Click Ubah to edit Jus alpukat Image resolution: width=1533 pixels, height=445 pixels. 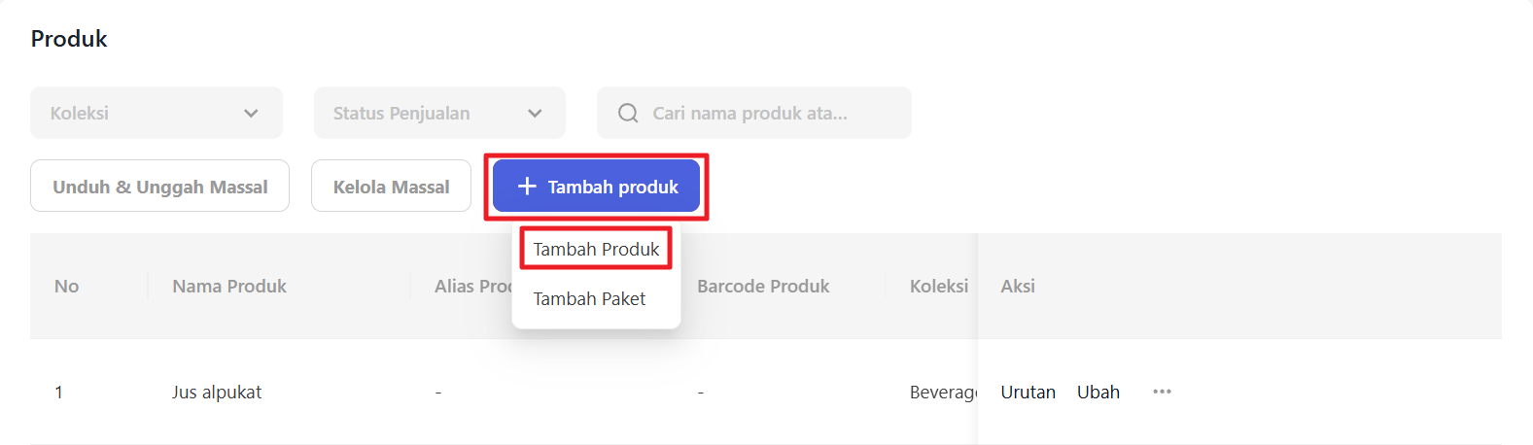[x=1097, y=392]
